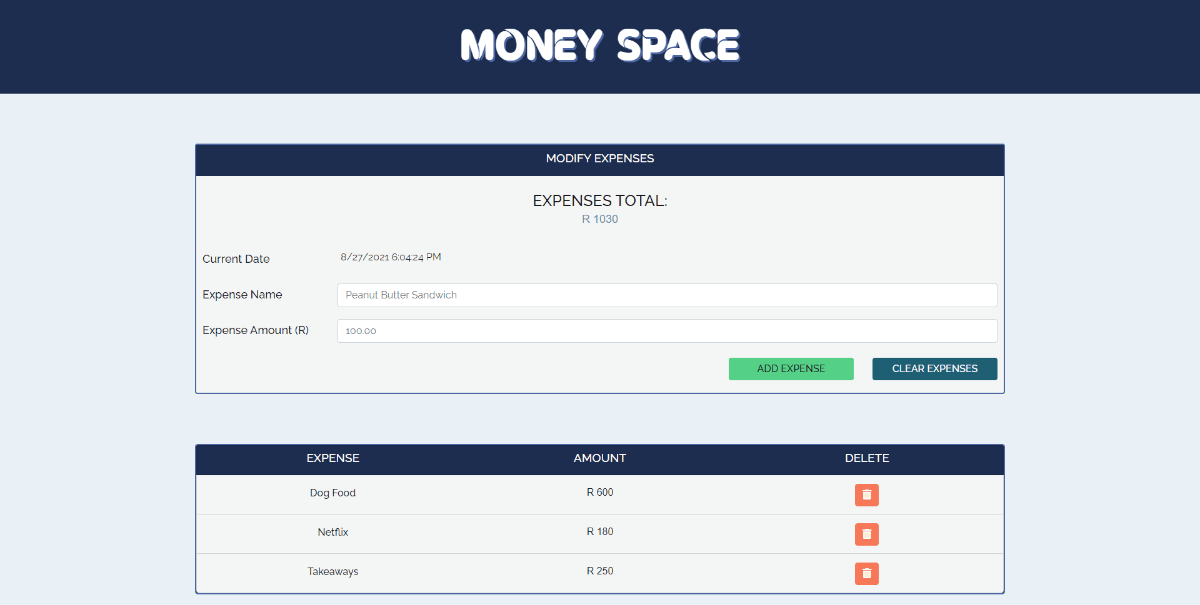This screenshot has height=605, width=1200.
Task: Click the Money Space logo
Action: [600, 46]
